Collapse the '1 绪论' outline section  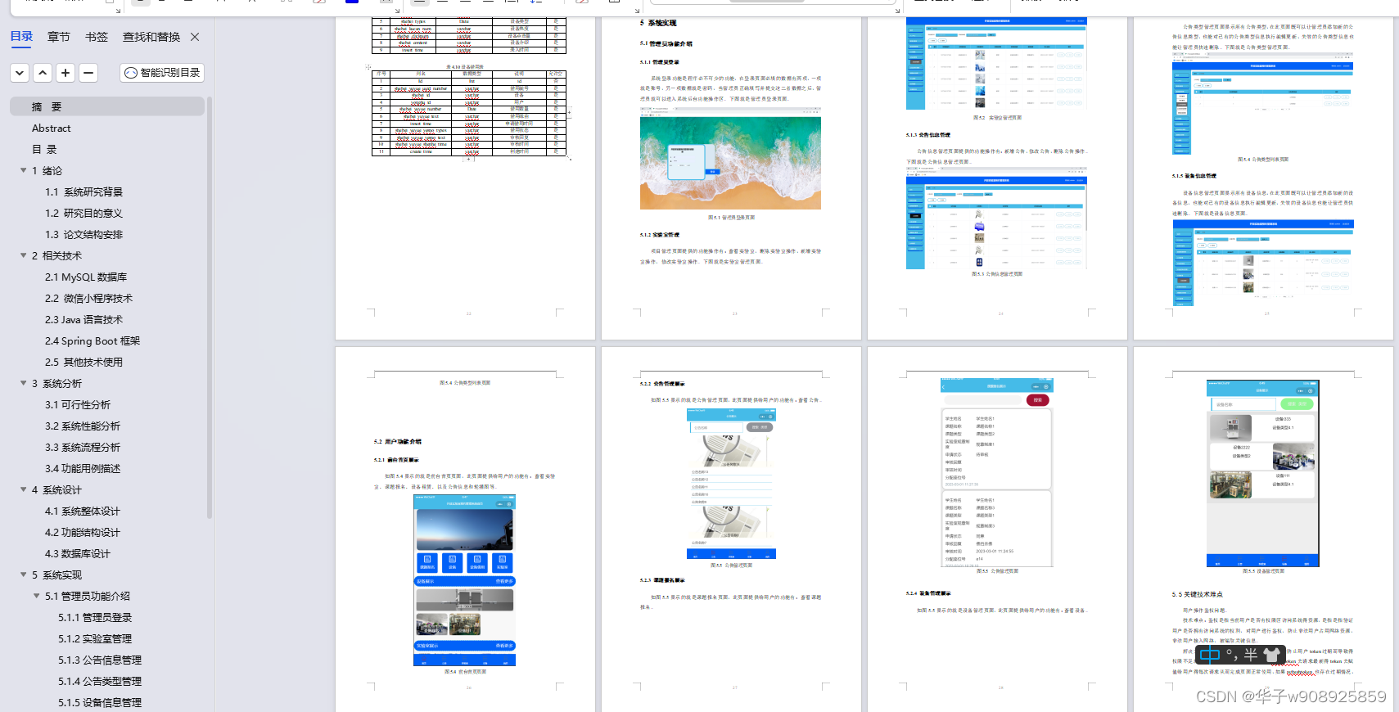coord(23,170)
